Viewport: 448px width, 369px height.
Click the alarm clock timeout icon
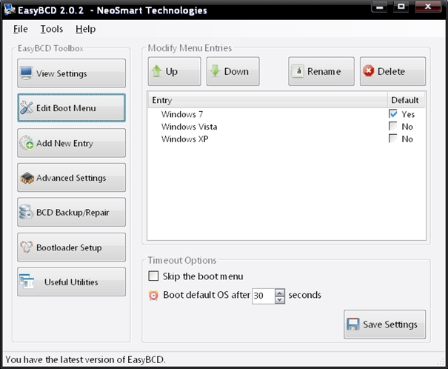click(153, 295)
